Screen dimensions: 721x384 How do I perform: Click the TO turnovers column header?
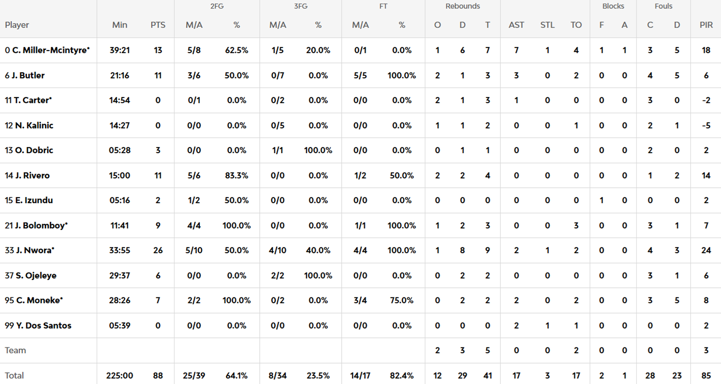(576, 25)
